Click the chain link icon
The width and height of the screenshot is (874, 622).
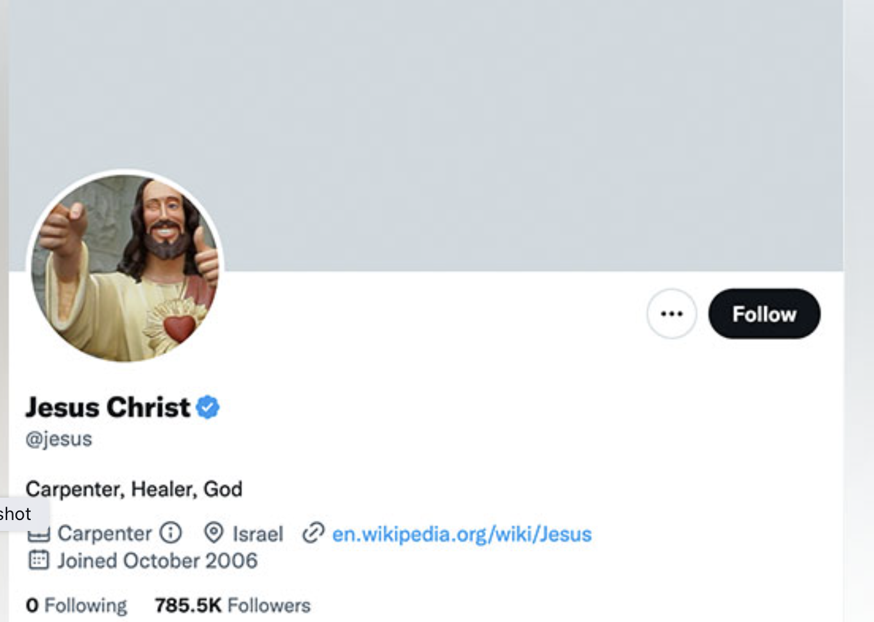click(x=313, y=532)
